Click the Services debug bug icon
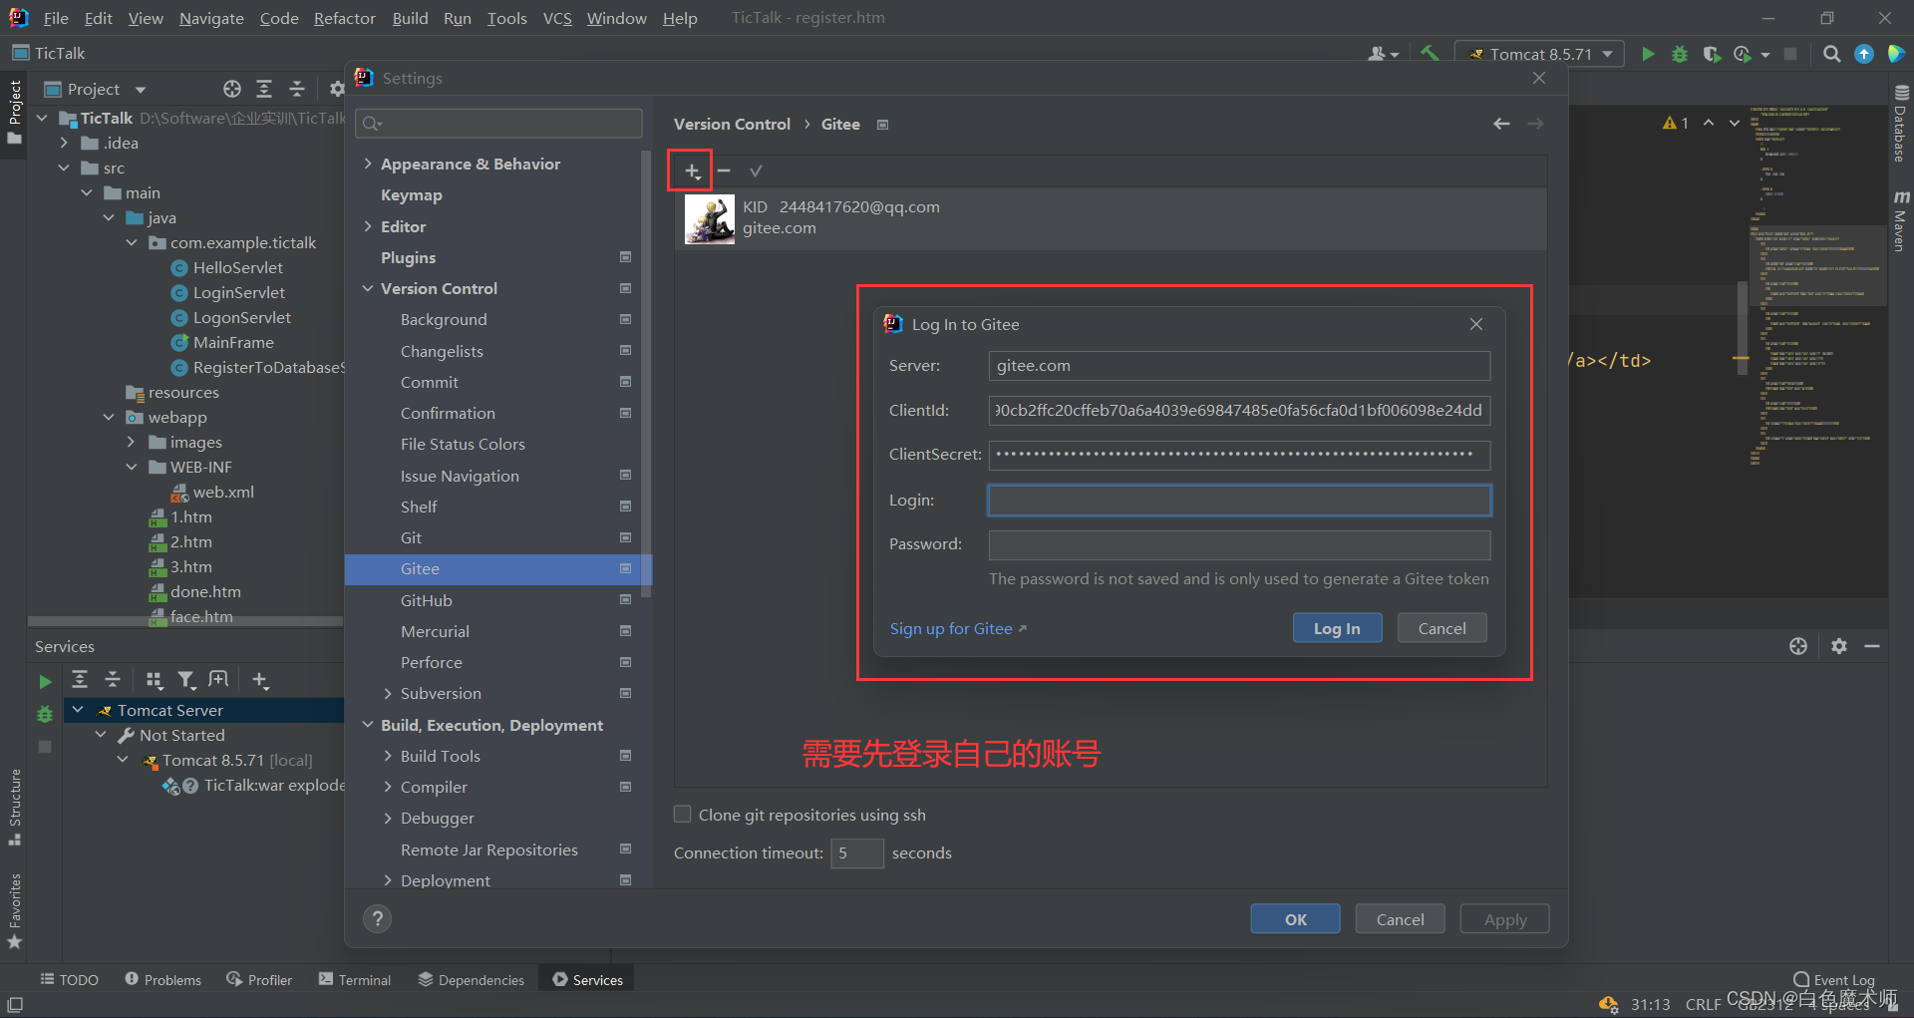Image resolution: width=1914 pixels, height=1018 pixels. point(45,714)
